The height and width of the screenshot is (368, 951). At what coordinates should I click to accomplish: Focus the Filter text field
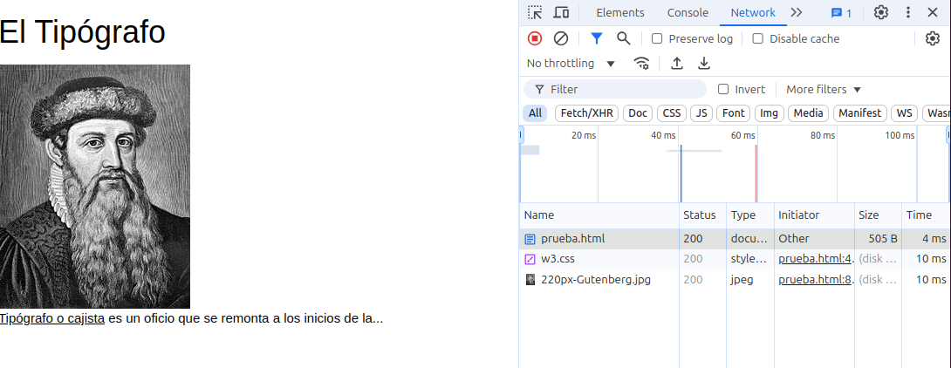[615, 89]
